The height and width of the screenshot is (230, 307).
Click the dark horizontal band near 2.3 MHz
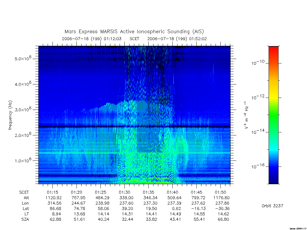point(134,127)
